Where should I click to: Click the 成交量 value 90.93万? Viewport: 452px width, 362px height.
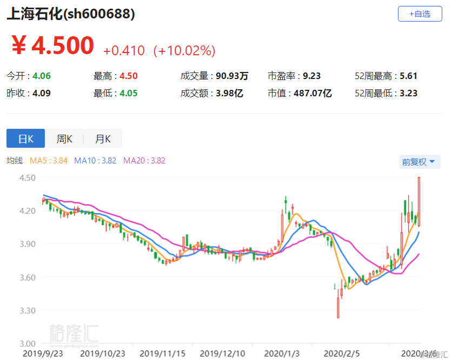pos(232,76)
